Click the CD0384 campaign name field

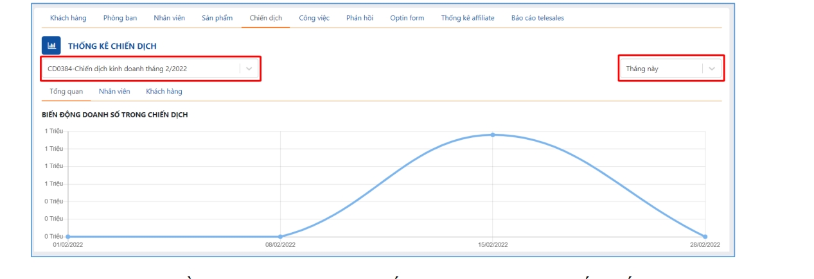pos(141,69)
